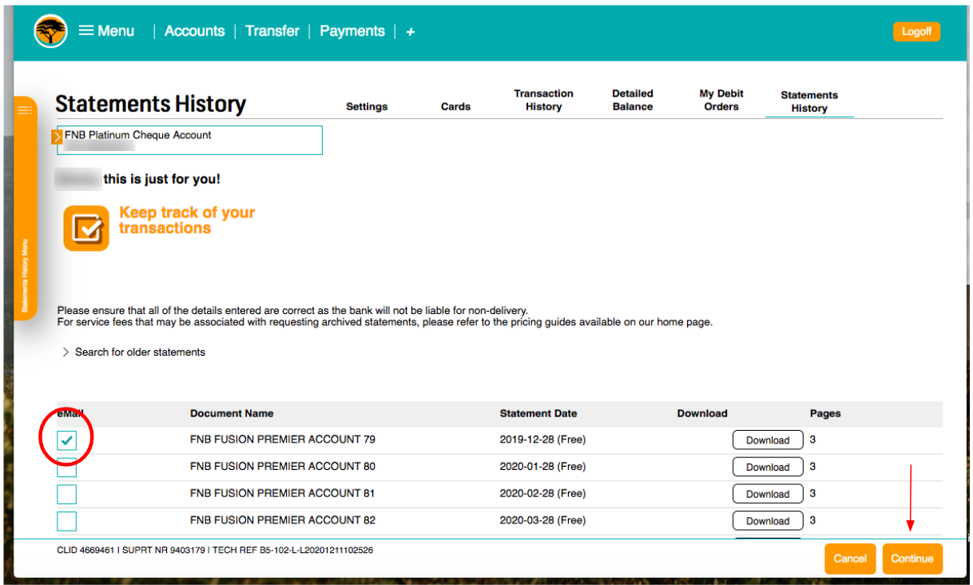The width and height of the screenshot is (973, 585).
Task: Click the plus icon in top navigation
Action: [410, 32]
